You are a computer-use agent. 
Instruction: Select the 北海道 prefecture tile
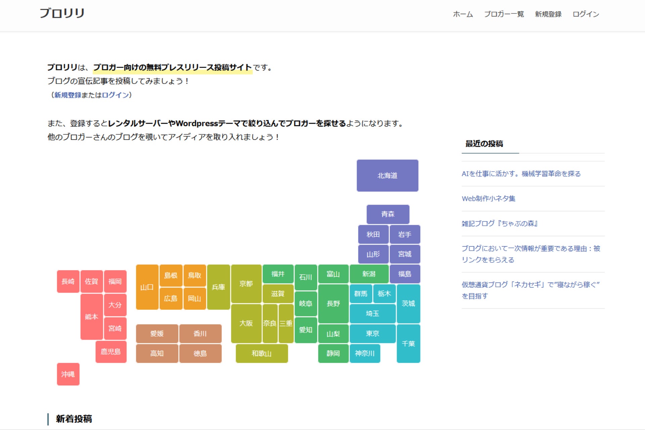[x=387, y=175]
